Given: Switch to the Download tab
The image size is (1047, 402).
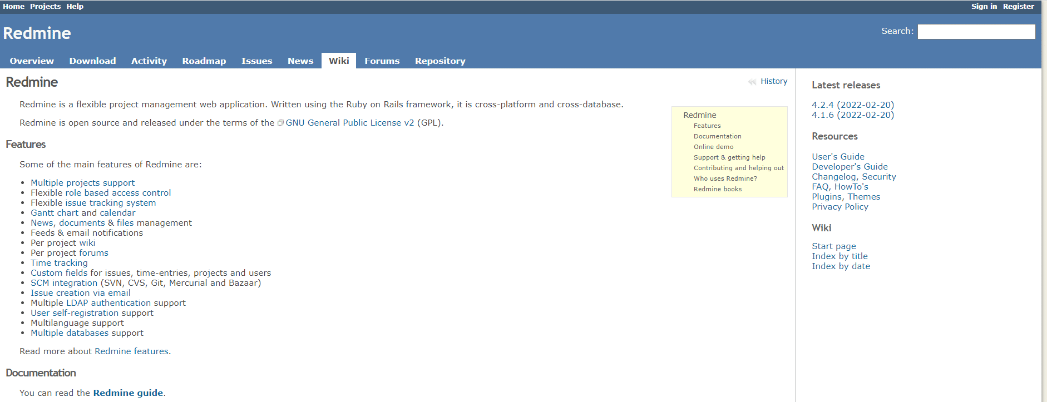Looking at the screenshot, I should click(x=92, y=61).
